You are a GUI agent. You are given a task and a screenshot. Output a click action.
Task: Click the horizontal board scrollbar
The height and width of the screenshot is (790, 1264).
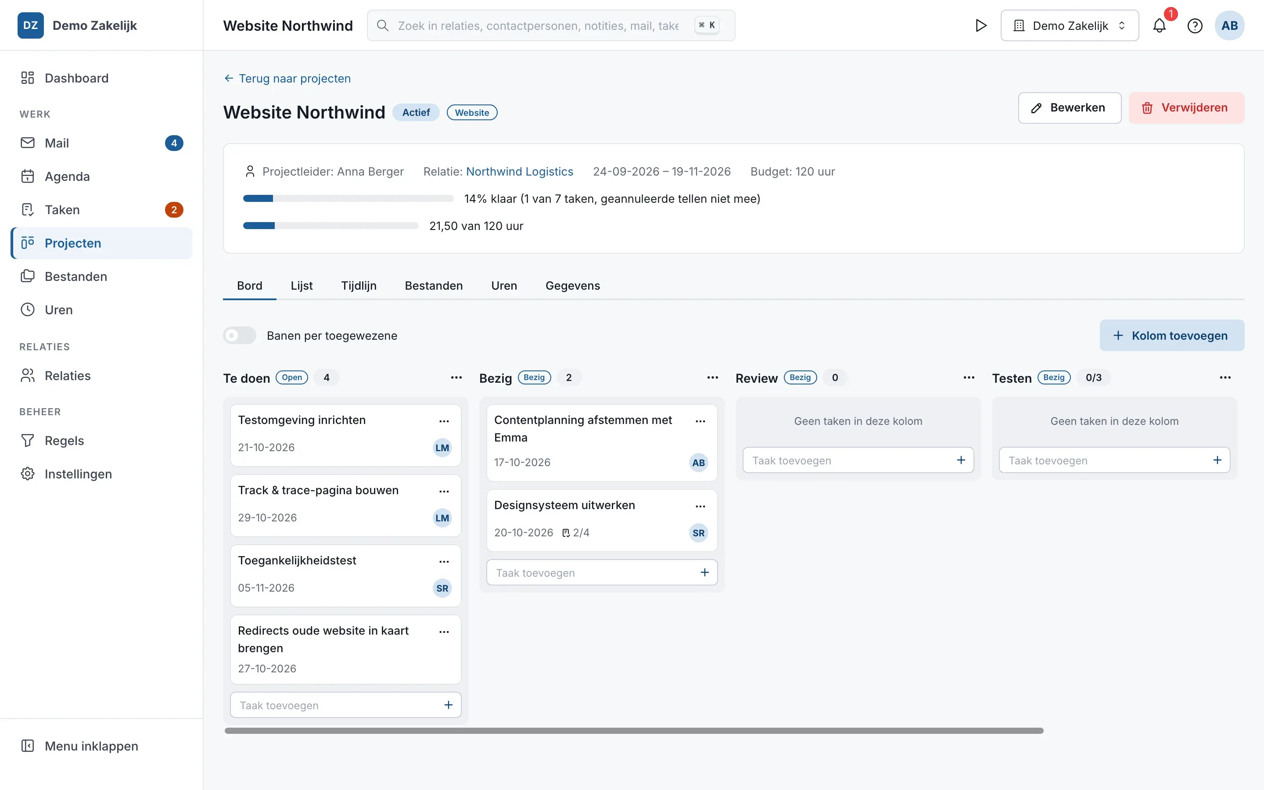pyautogui.click(x=634, y=730)
